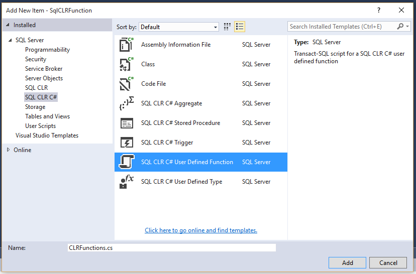Select the SQL CLR C# User Defined Function icon

[127, 162]
